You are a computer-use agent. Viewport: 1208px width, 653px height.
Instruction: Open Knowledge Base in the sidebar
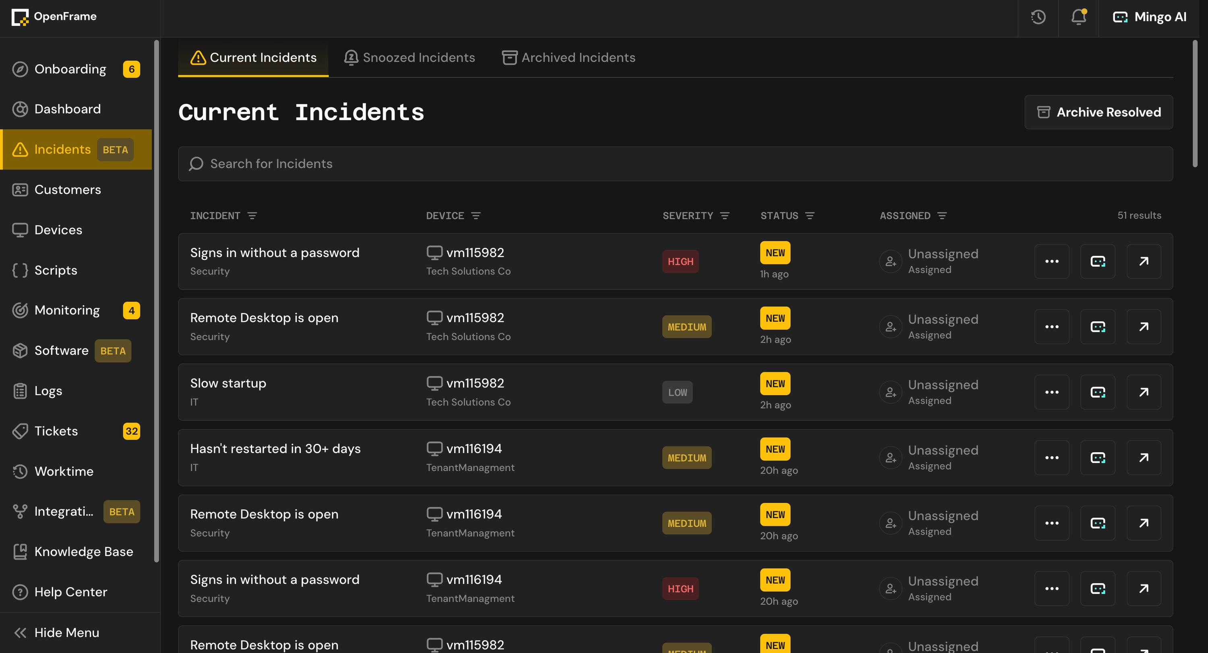pos(76,552)
